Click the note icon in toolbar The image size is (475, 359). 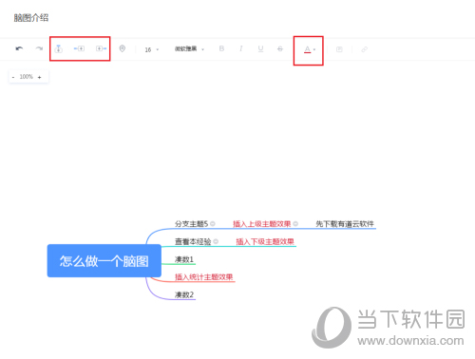(x=339, y=49)
